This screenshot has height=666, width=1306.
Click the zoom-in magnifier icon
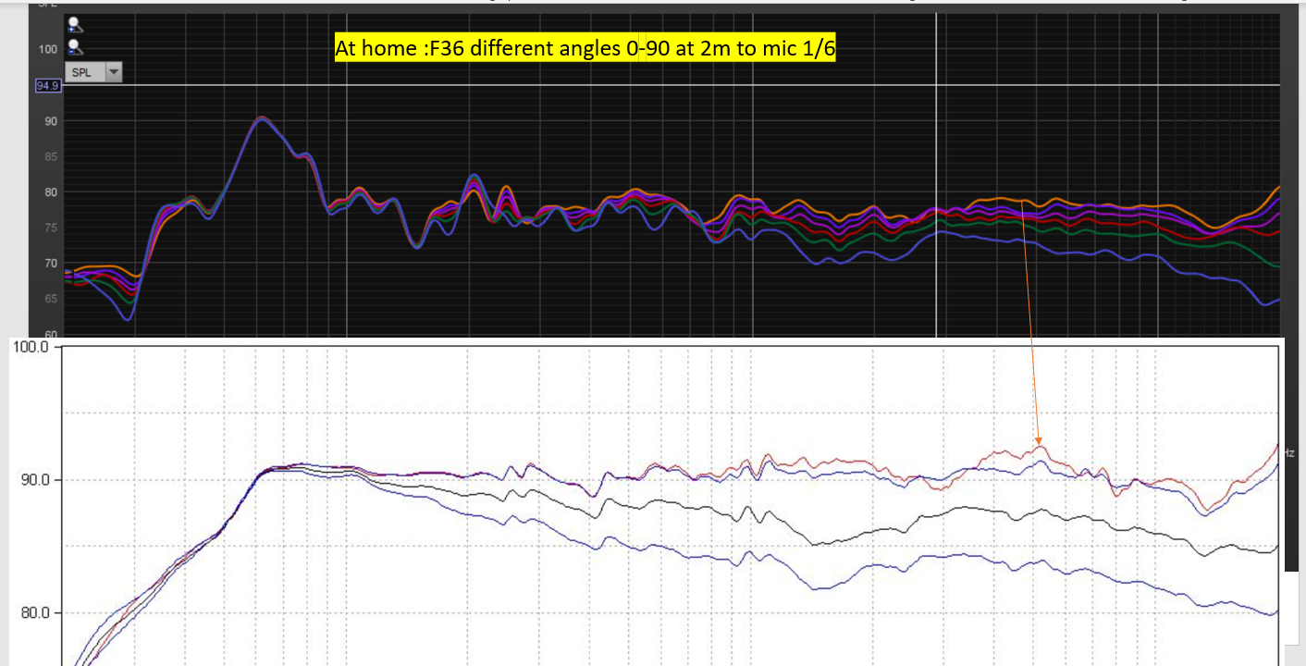pyautogui.click(x=75, y=25)
